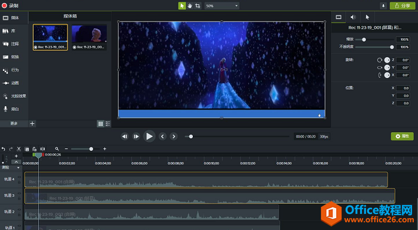Image resolution: width=418 pixels, height=230 pixels.
Task: Zoom in timeline with plus button
Action: pos(105,149)
